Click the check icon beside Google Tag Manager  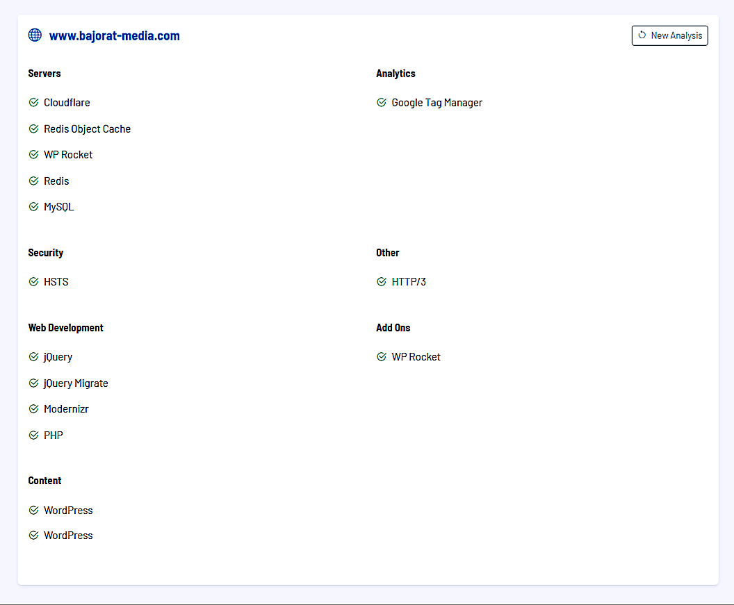tap(382, 103)
